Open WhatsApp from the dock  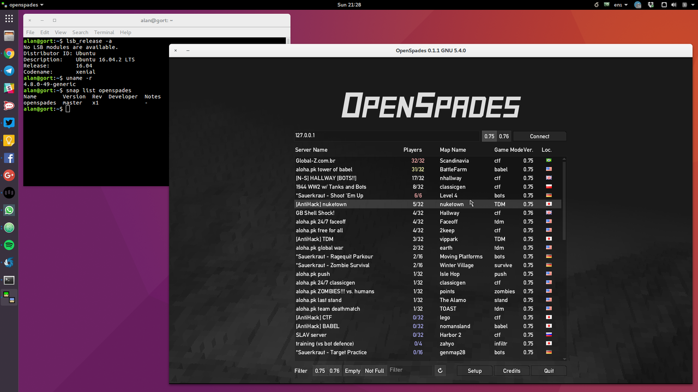click(9, 210)
